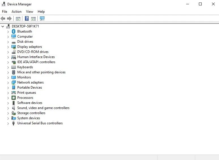The width and height of the screenshot is (219, 160).
Task: Click the Keyboards category icon
Action: coord(14,67)
